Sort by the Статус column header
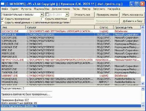This screenshot has height=111, width=146. pyautogui.click(x=104, y=27)
